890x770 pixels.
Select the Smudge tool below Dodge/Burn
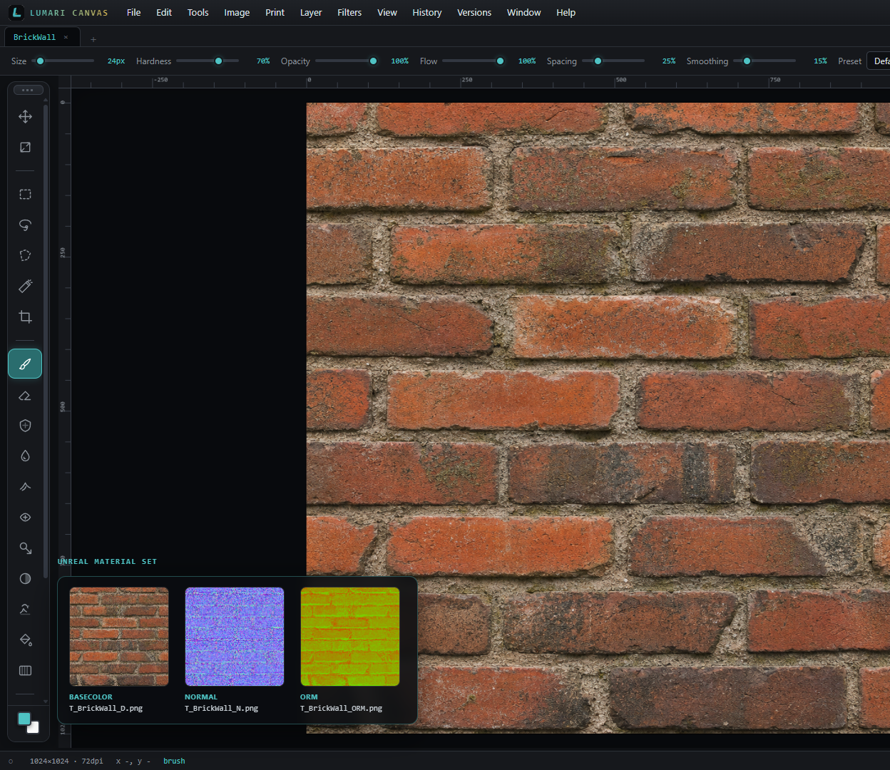[25, 610]
